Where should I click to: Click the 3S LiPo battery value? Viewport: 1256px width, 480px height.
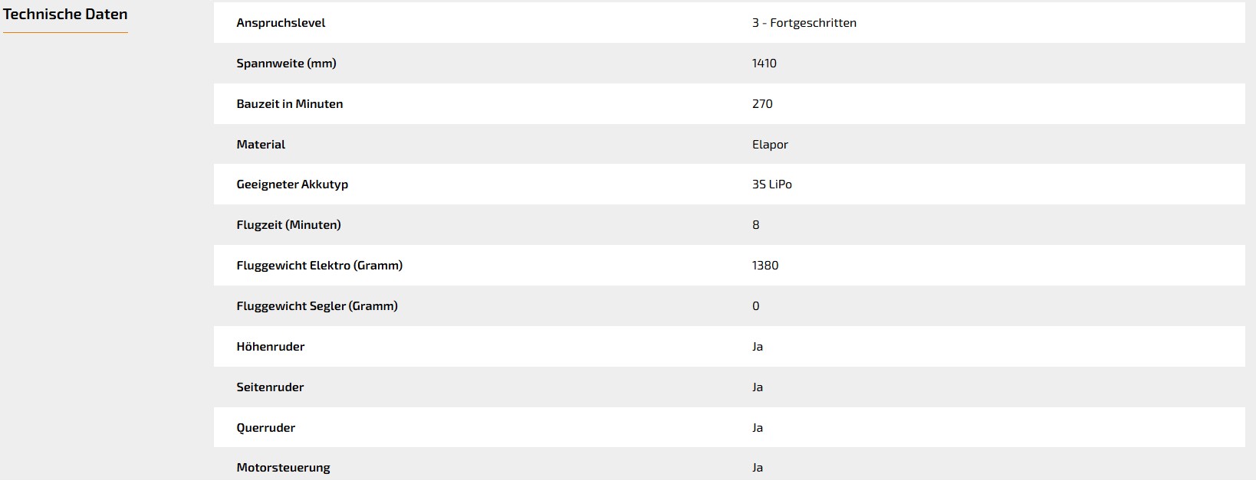pyautogui.click(x=771, y=184)
